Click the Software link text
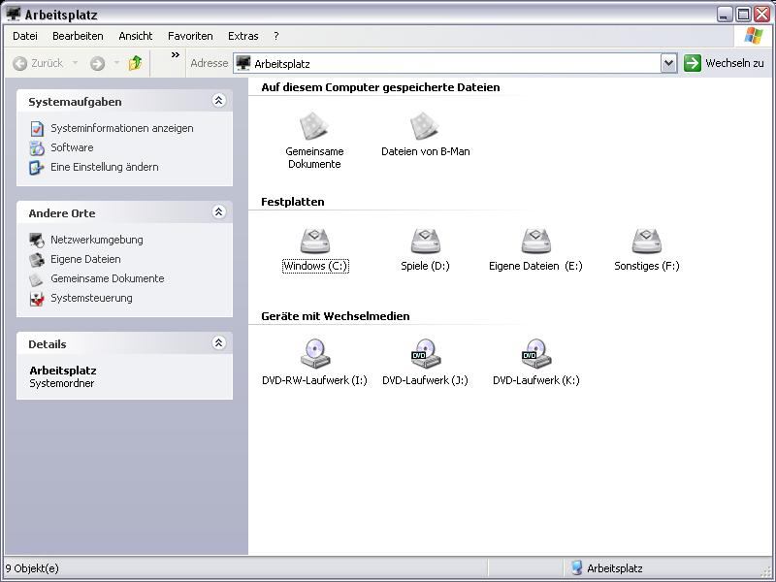 [x=72, y=147]
